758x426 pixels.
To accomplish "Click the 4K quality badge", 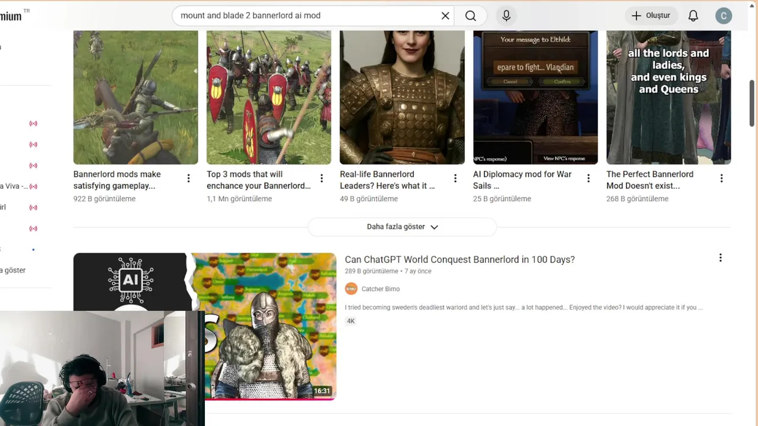I will [351, 321].
